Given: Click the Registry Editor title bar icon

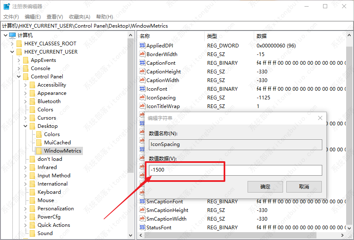Looking at the screenshot, I should [7, 6].
